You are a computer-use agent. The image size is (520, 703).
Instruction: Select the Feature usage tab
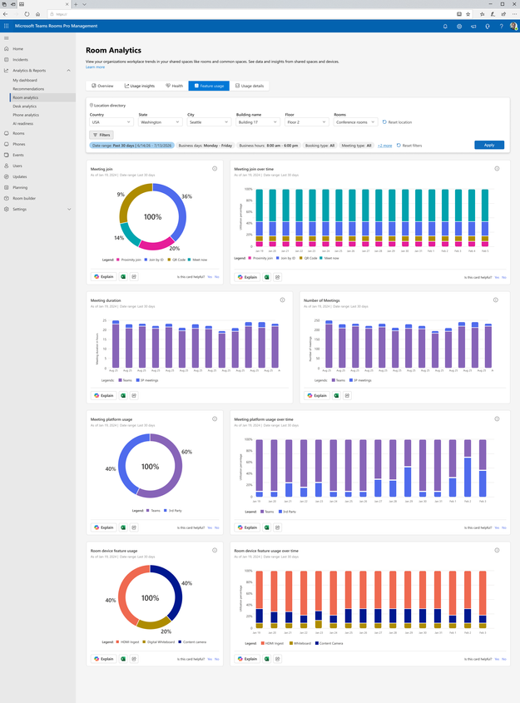(209, 86)
